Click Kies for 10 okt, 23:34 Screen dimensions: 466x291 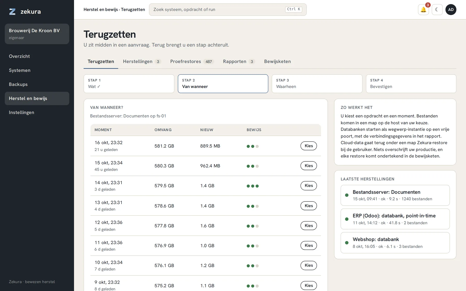[309, 265]
